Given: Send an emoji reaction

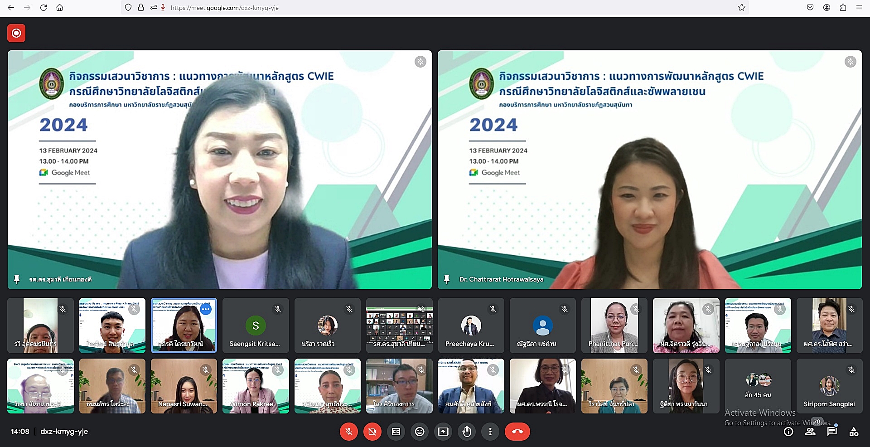Looking at the screenshot, I should 420,432.
